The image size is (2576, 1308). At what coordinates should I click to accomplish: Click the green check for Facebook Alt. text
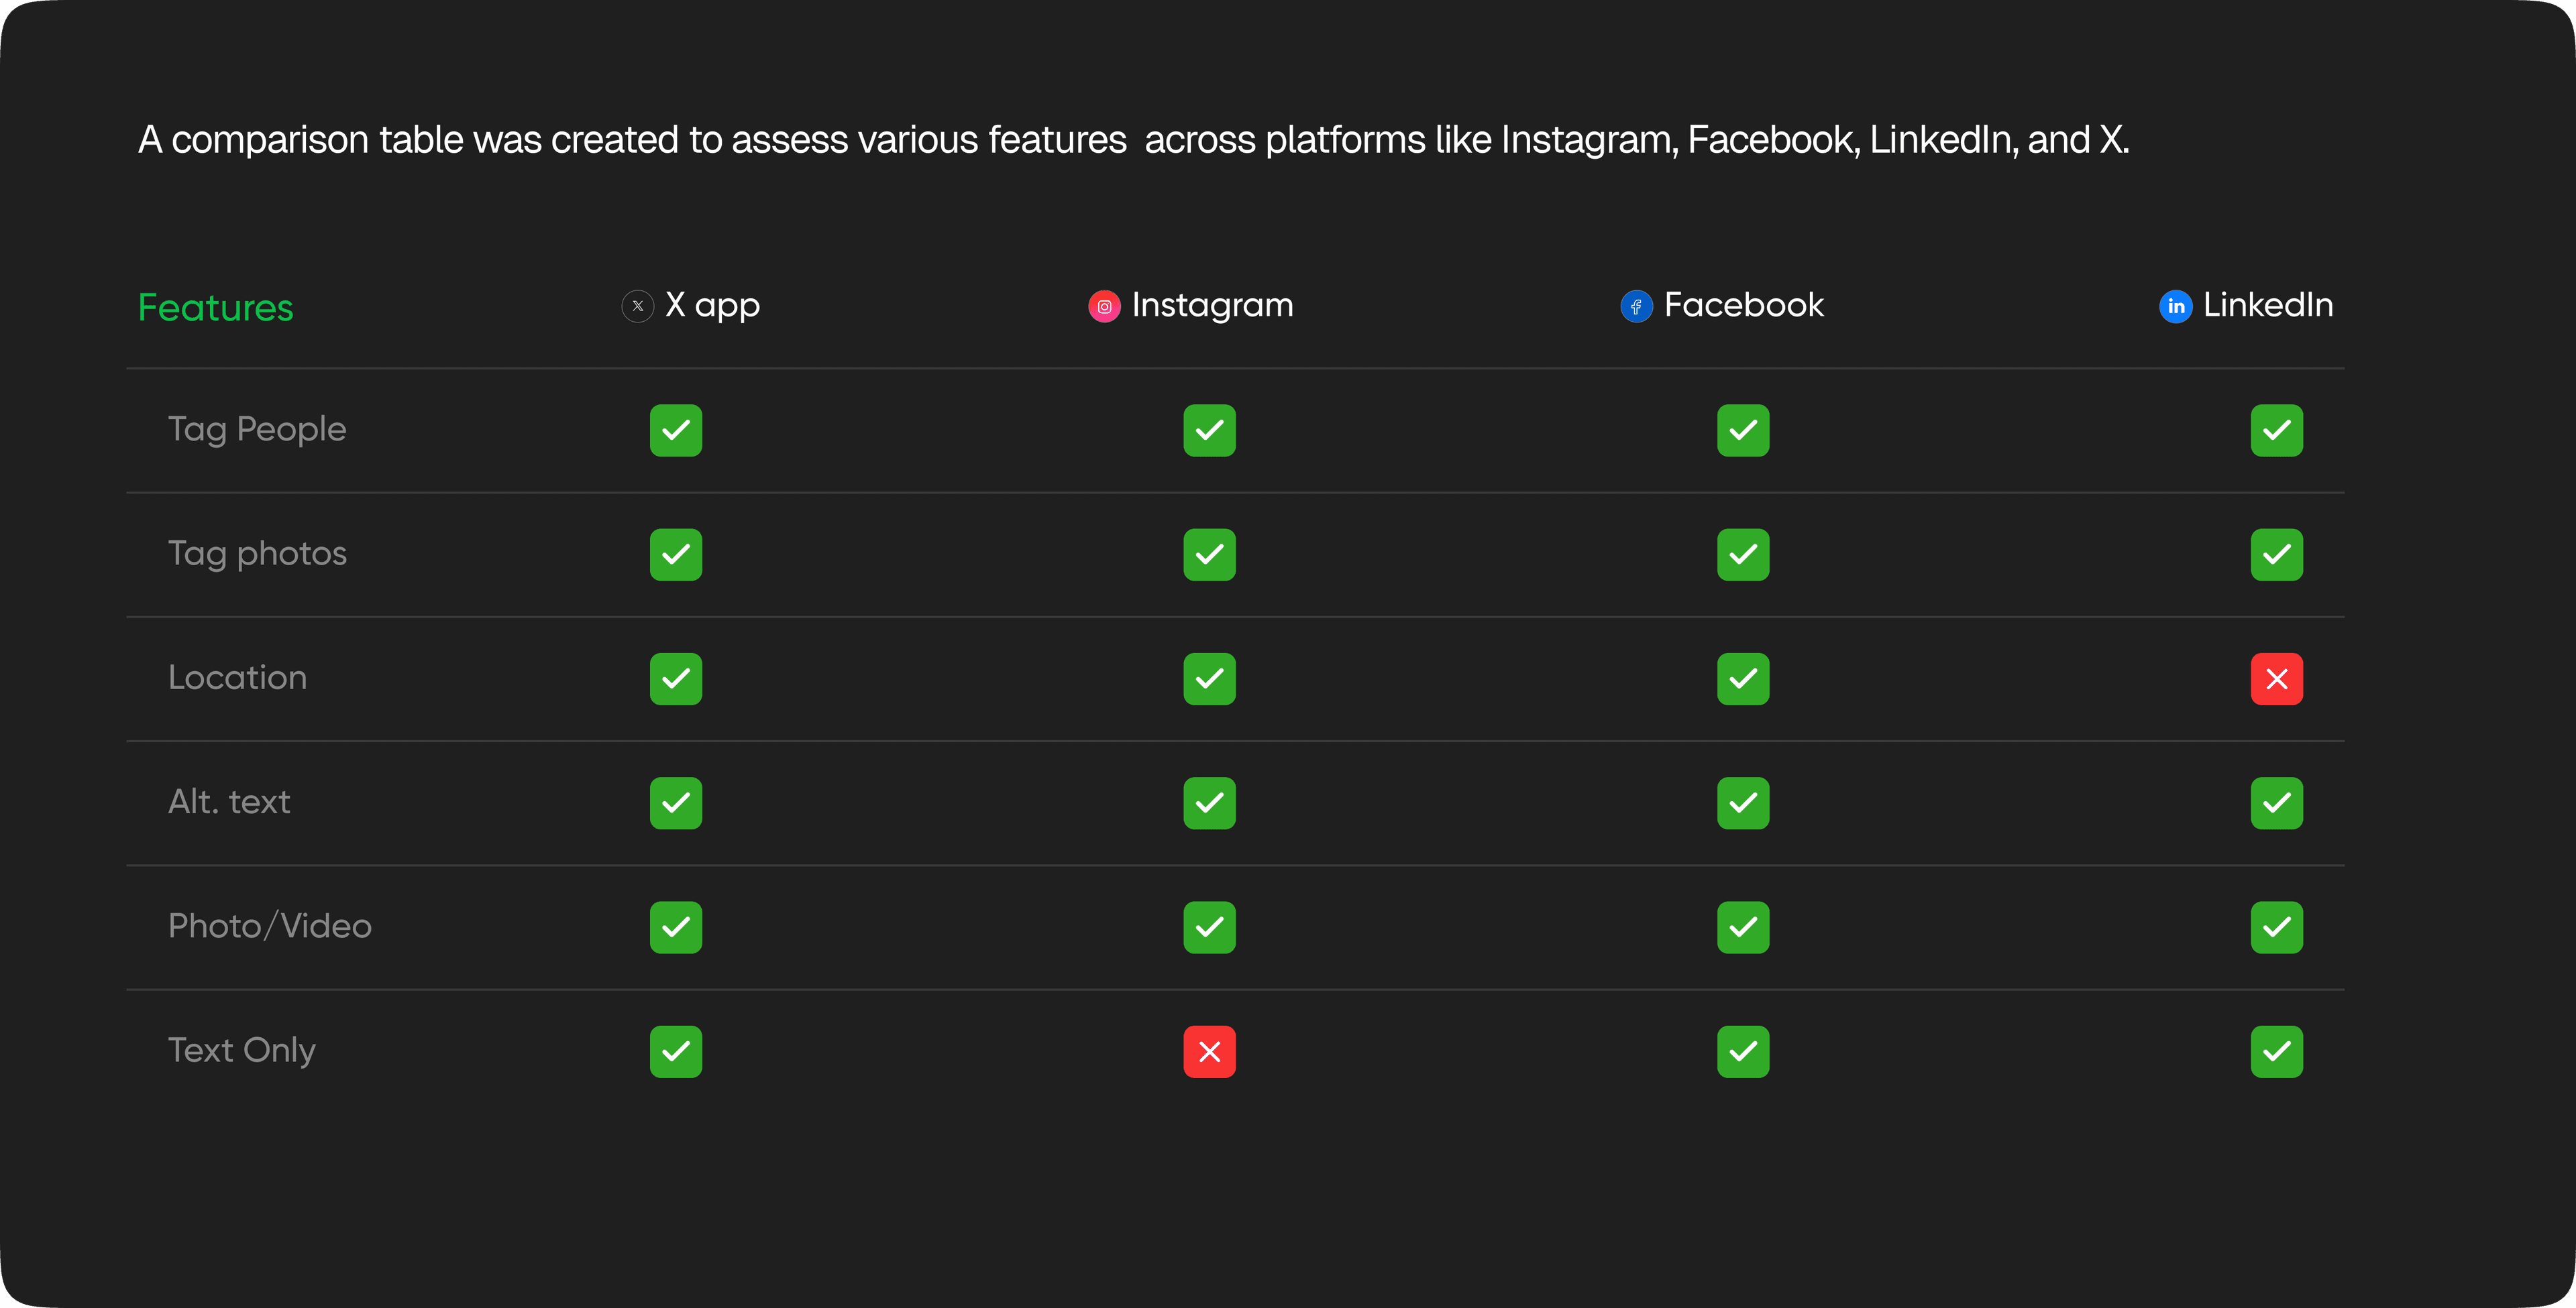(1743, 803)
